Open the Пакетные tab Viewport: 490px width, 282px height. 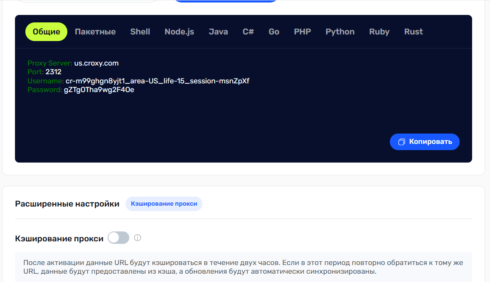click(x=95, y=32)
